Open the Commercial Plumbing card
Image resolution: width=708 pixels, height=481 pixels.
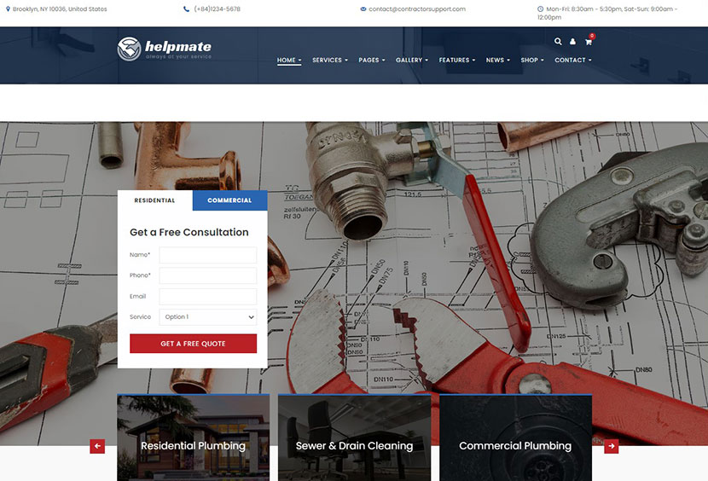[x=515, y=438]
